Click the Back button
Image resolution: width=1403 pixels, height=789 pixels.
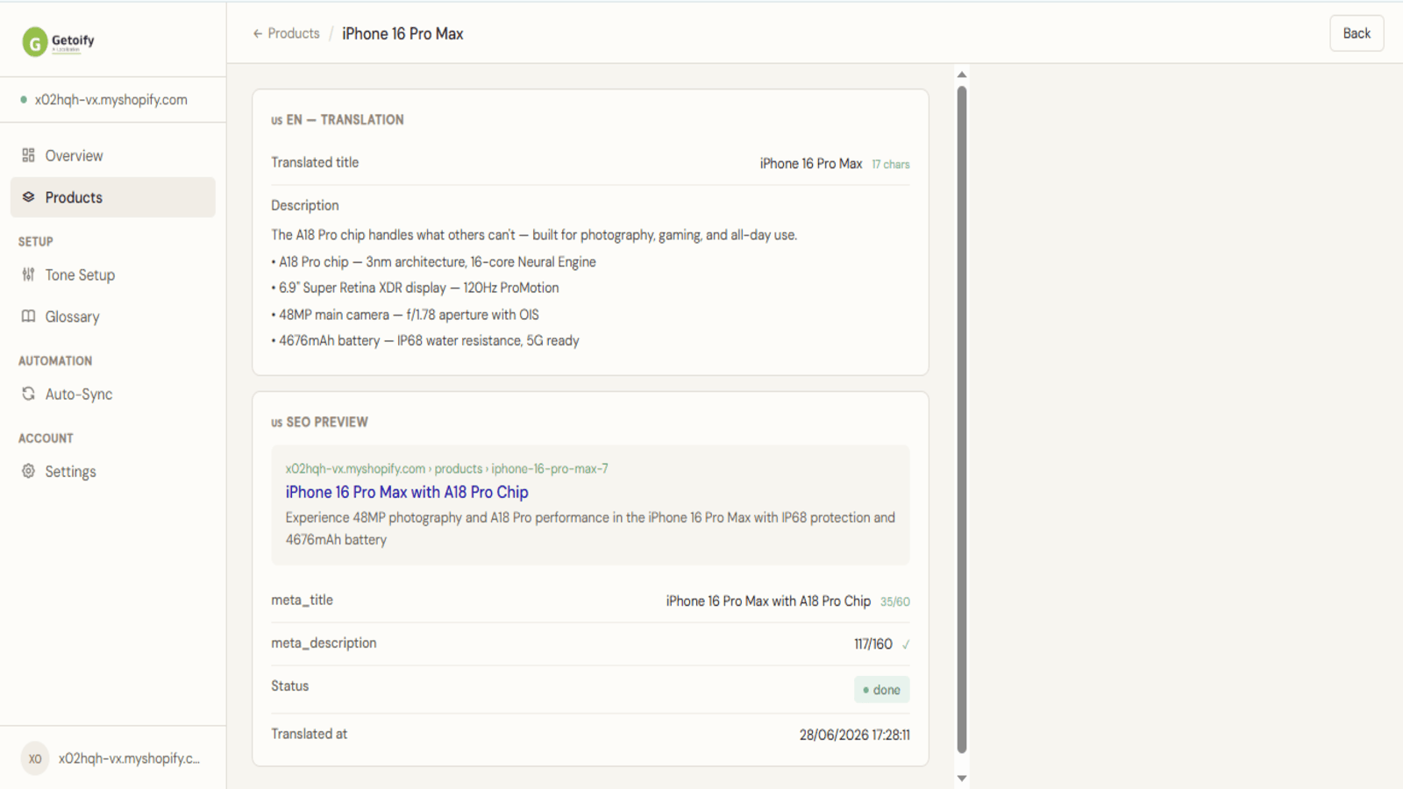tap(1357, 33)
